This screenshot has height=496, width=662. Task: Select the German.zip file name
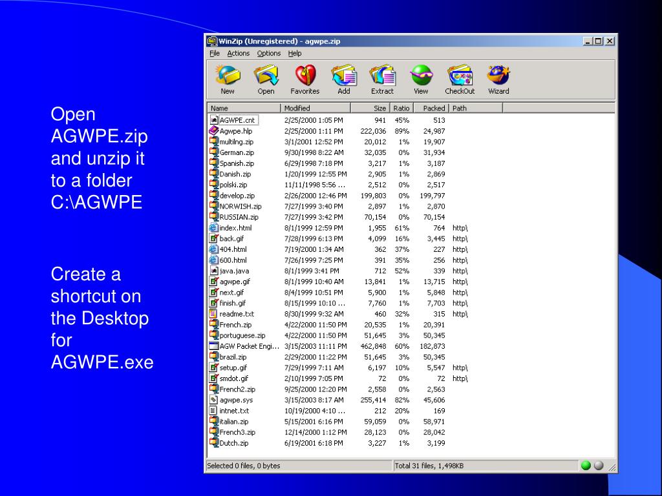(237, 152)
